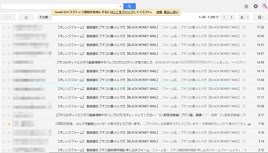Click the 1–50 / 1,309 行 counter
Viewport: 268px width, 153px height.
[209, 17]
